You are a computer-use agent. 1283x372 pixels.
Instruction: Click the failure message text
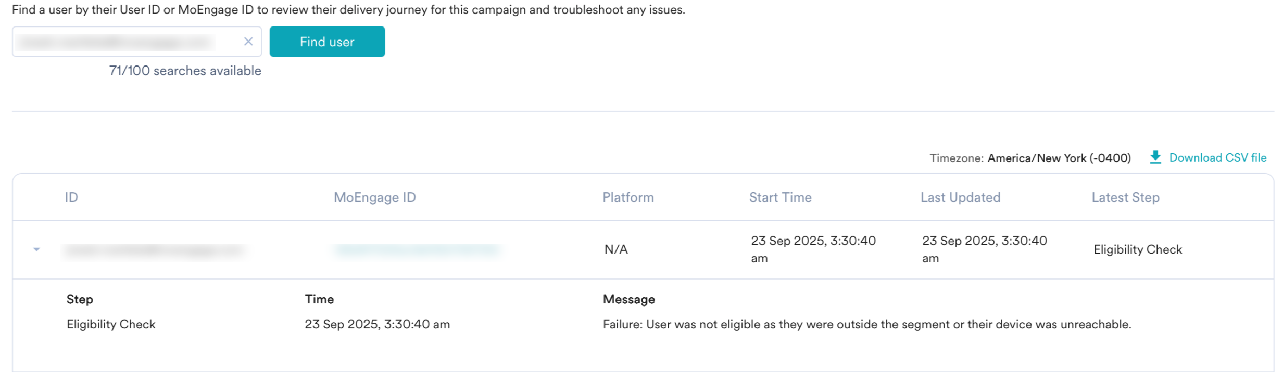click(x=866, y=324)
